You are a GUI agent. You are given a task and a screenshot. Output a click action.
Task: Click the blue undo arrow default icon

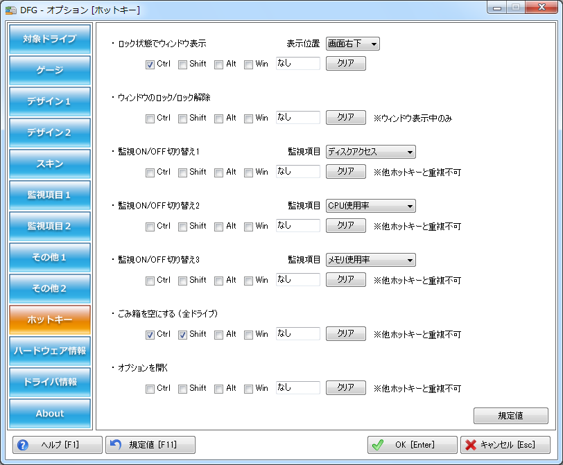point(116,445)
